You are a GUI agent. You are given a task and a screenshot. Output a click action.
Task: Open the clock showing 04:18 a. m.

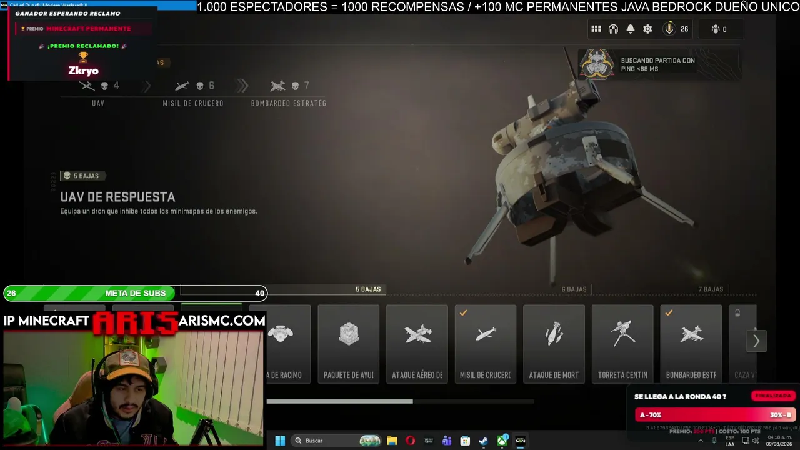click(x=780, y=441)
